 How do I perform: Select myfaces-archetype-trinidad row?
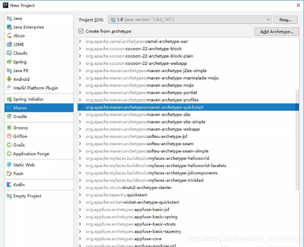[188, 180]
